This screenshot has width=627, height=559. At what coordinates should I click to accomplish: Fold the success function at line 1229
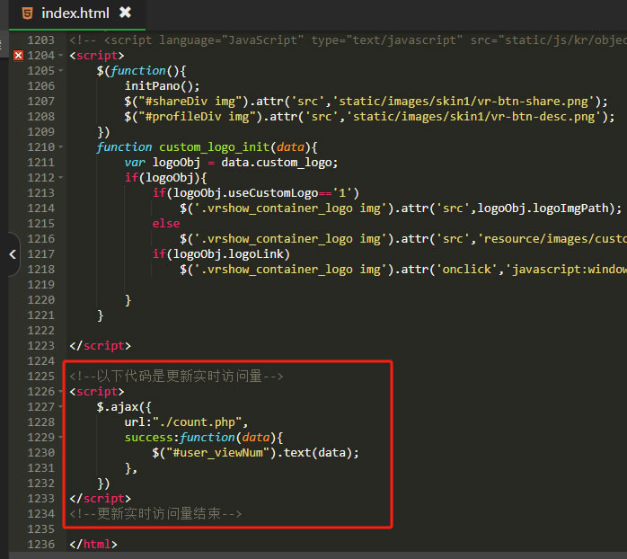60,438
